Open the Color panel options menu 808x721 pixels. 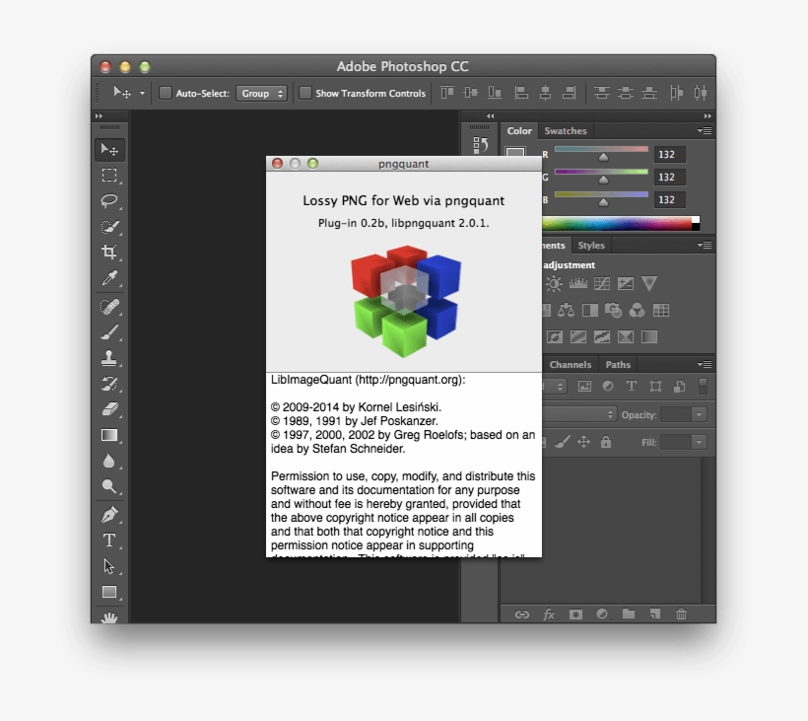tap(705, 131)
